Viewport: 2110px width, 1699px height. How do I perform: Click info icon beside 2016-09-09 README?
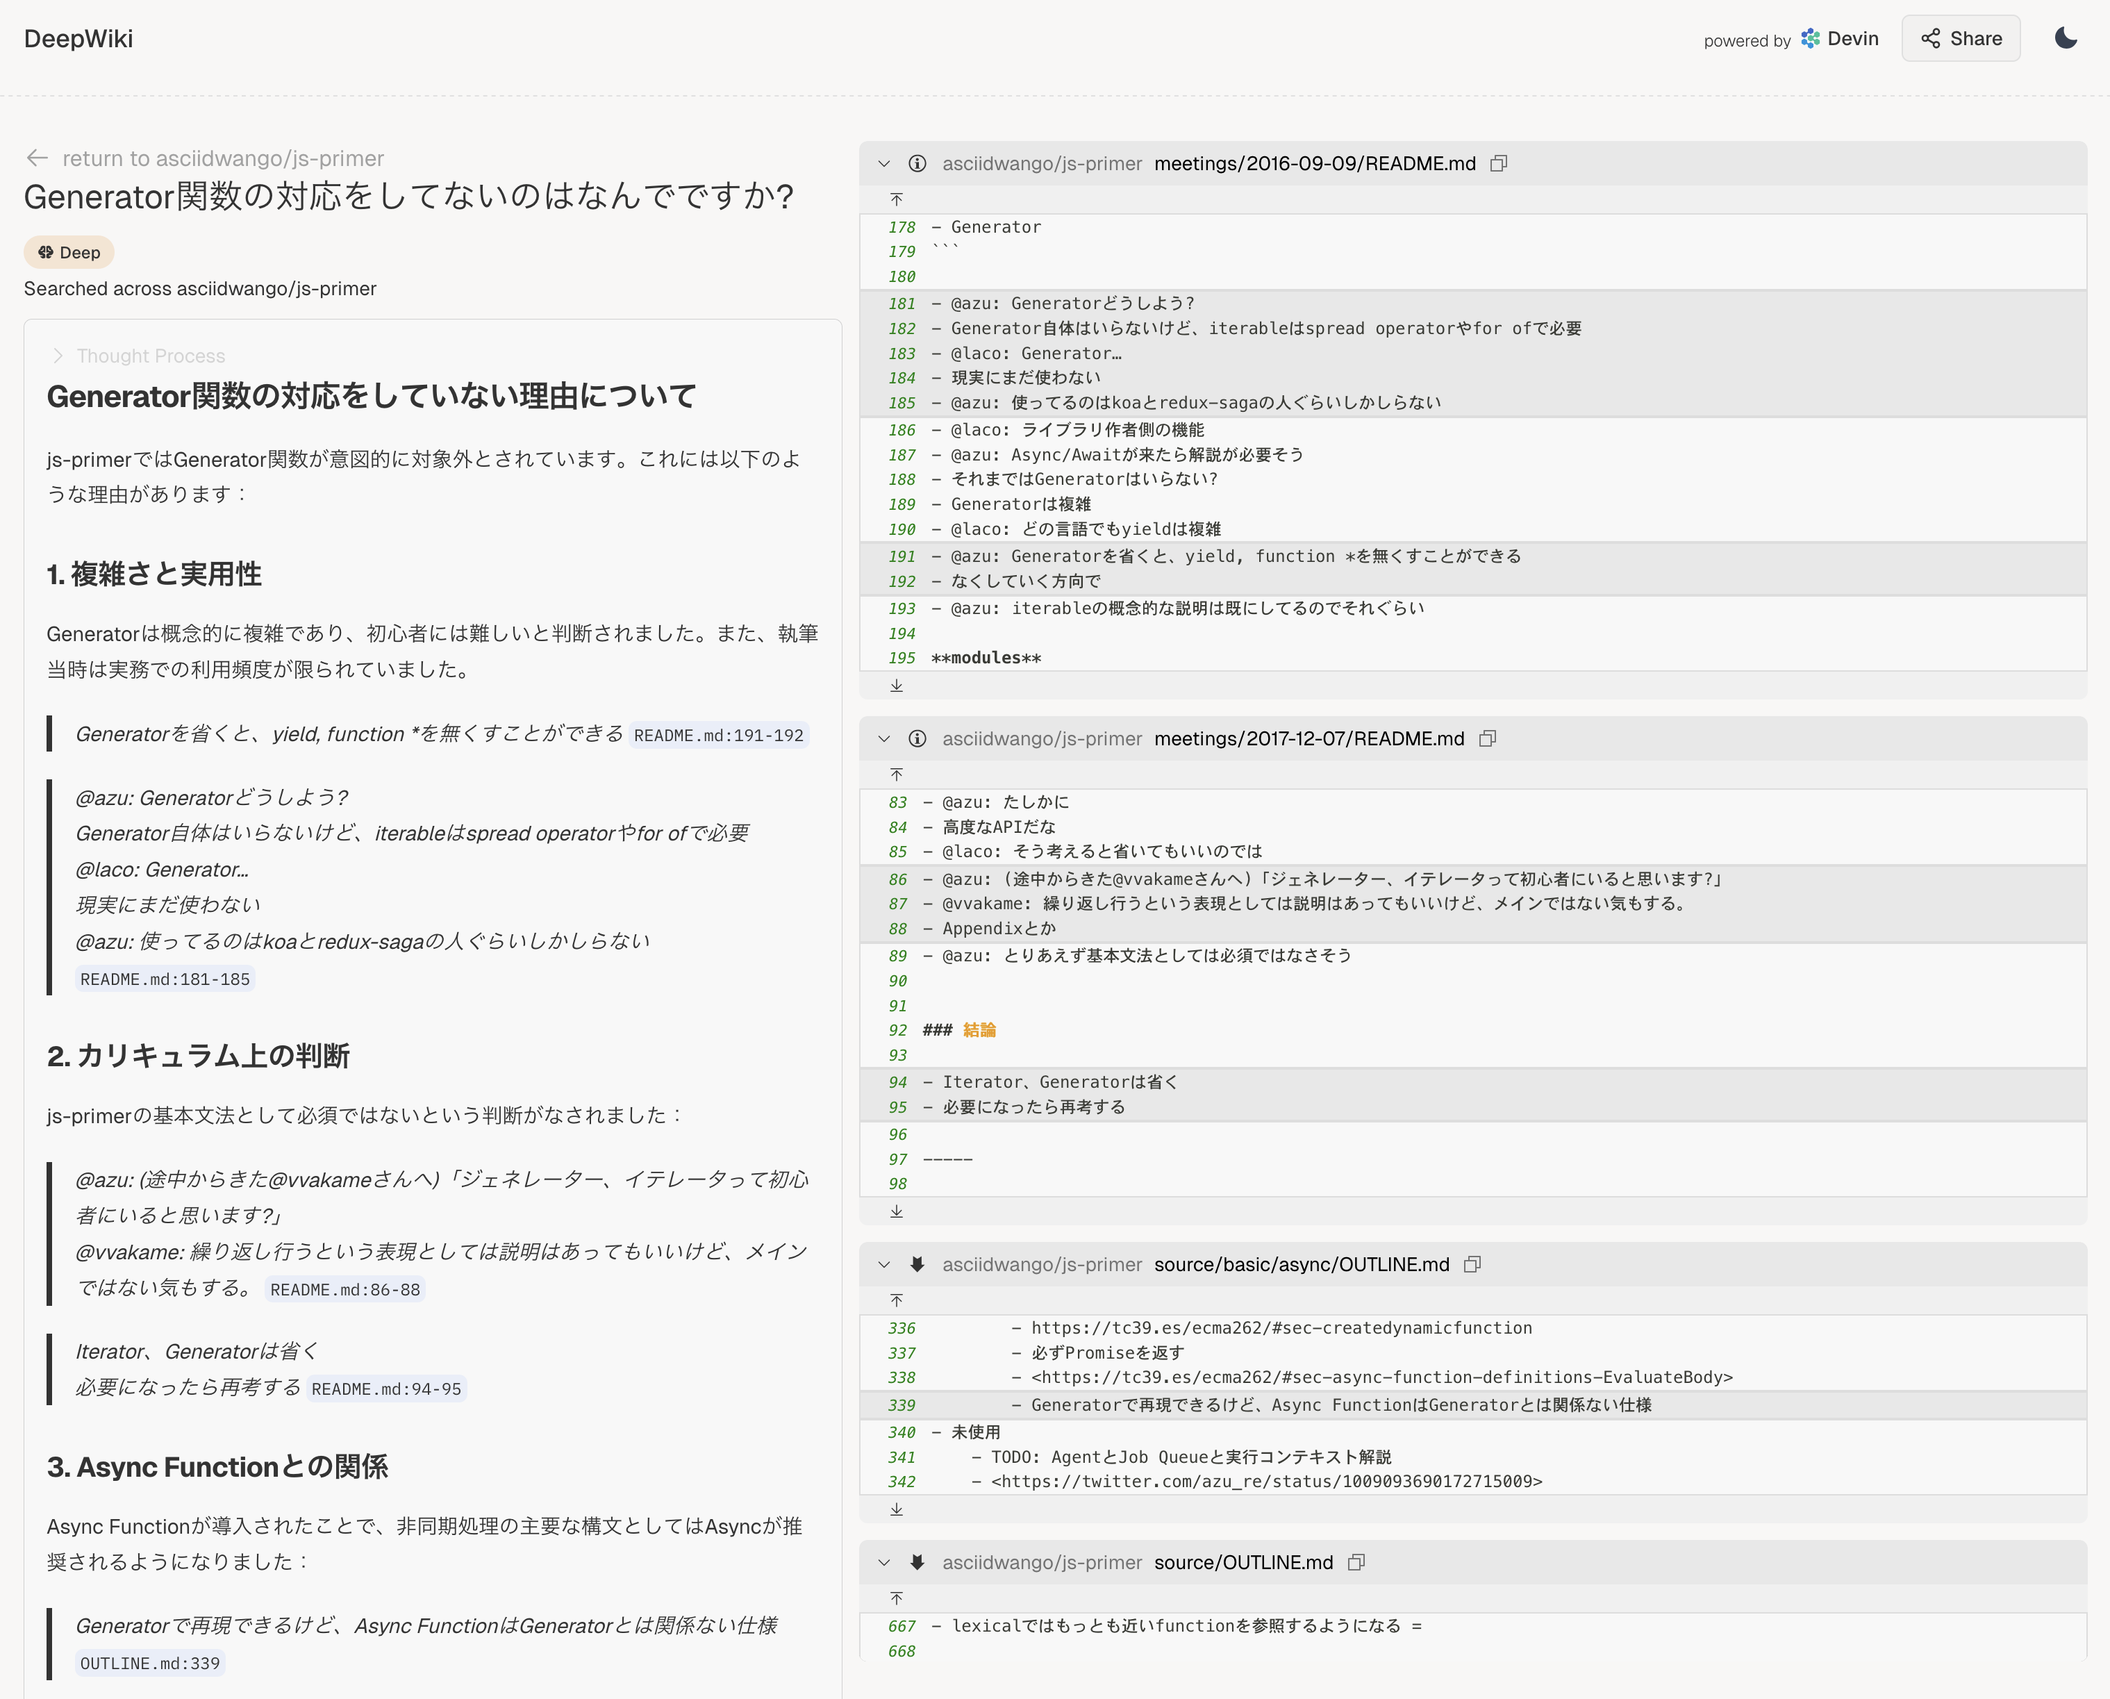point(917,163)
